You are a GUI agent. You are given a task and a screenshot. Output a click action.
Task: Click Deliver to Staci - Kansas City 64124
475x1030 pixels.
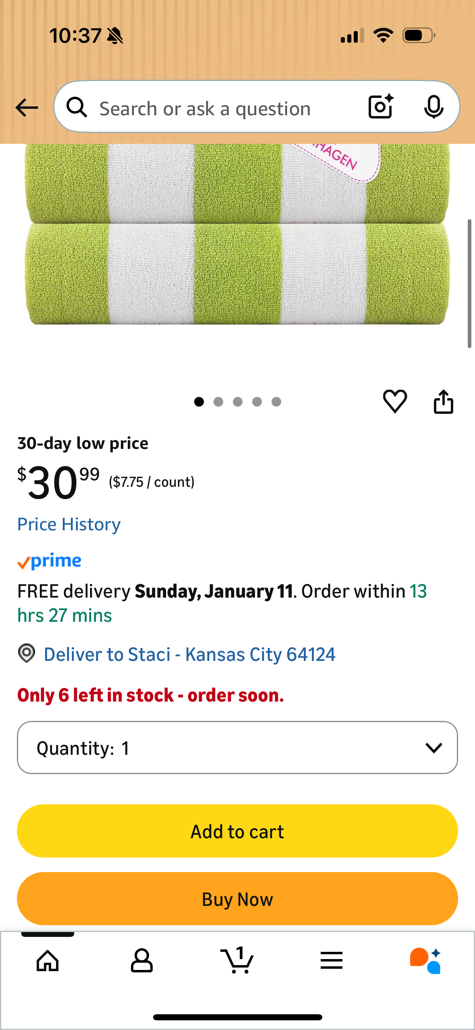pyautogui.click(x=189, y=654)
